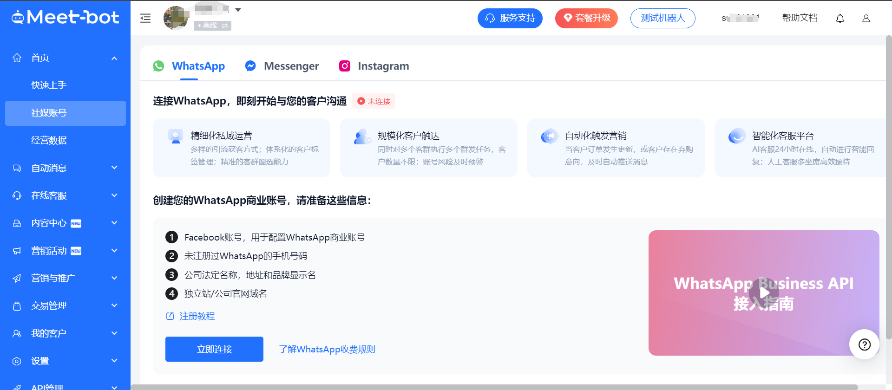Open 了解WhatsApp收费规则 link
892x390 pixels.
coord(327,349)
